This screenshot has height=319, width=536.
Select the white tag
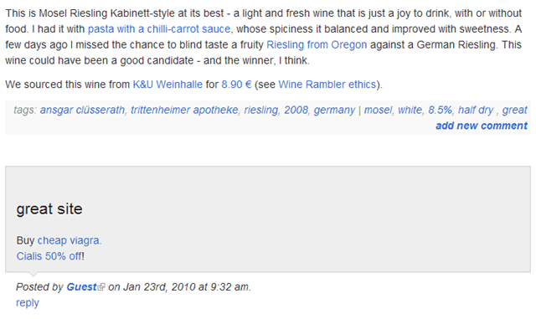pos(410,110)
